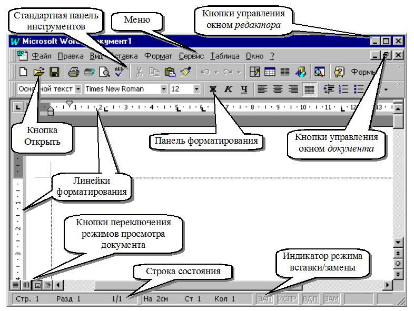The height and width of the screenshot is (311, 414).
Task: Print the document using printer icon
Action: tap(74, 72)
